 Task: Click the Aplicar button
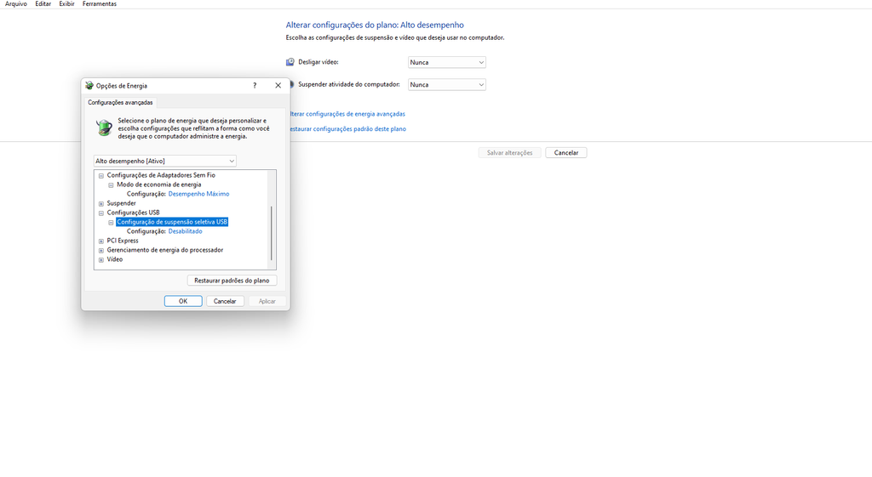pyautogui.click(x=267, y=301)
